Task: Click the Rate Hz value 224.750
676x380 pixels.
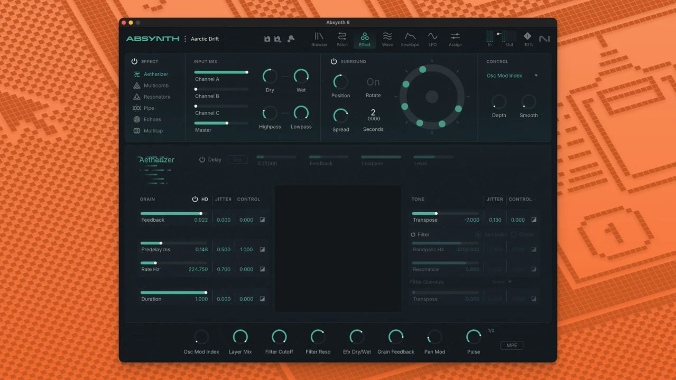Action: [198, 269]
